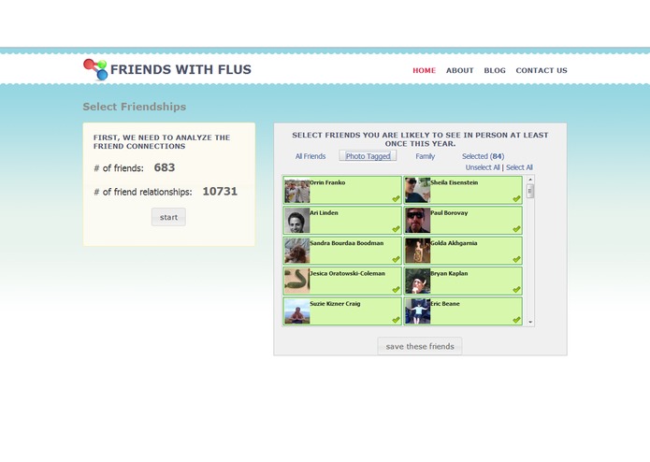Click the name Sandra Bourdaa Boodman
This screenshot has height=462, width=650.
347,243
